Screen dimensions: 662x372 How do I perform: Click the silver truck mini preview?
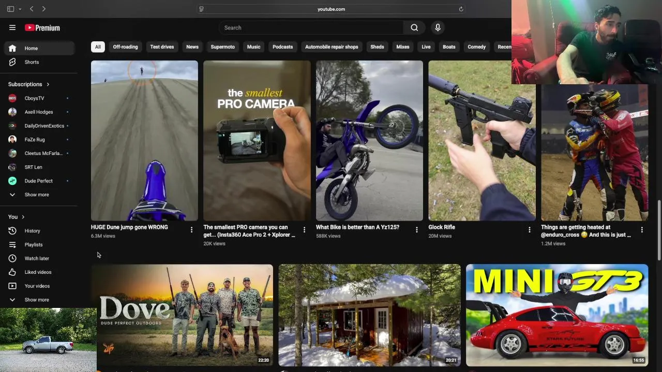point(48,339)
